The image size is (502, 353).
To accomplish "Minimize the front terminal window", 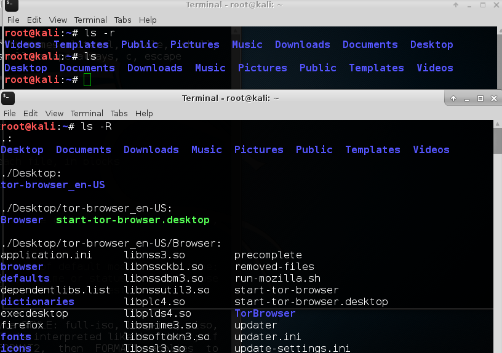I will [467, 99].
